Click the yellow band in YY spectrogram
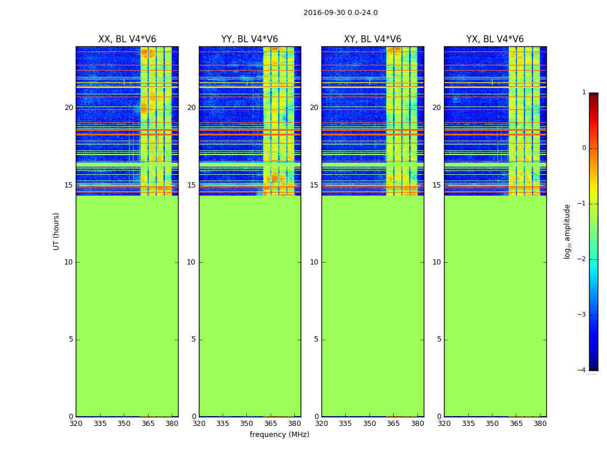This screenshot has width=607, height=463. [x=279, y=121]
